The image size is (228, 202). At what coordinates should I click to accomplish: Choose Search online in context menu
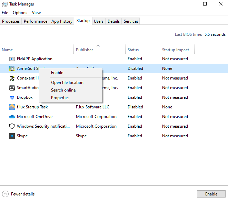coord(71,90)
